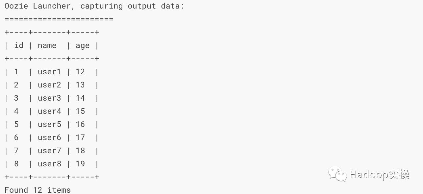Select the "age" column header
The height and width of the screenshot is (194, 423).
pos(83,46)
